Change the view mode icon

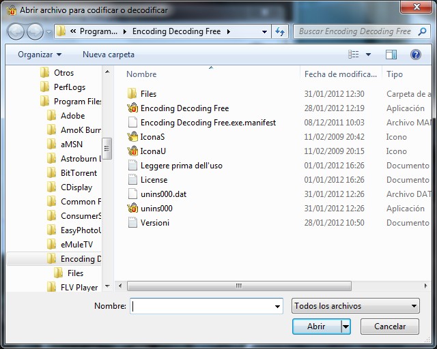point(354,55)
